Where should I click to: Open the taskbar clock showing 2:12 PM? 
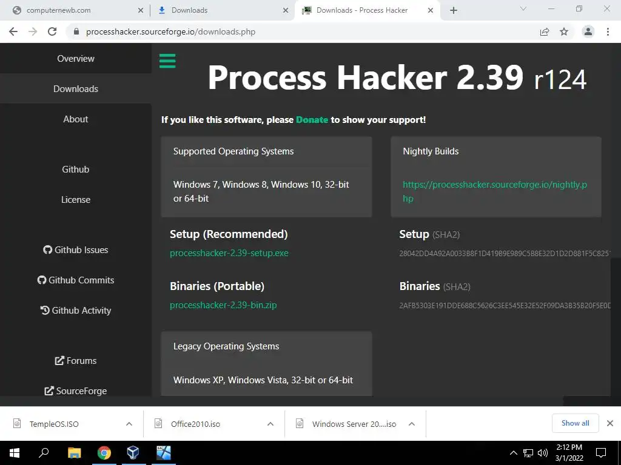pyautogui.click(x=569, y=453)
